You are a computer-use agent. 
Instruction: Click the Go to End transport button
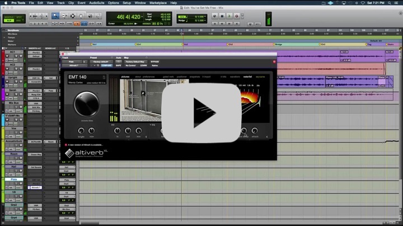point(237,23)
